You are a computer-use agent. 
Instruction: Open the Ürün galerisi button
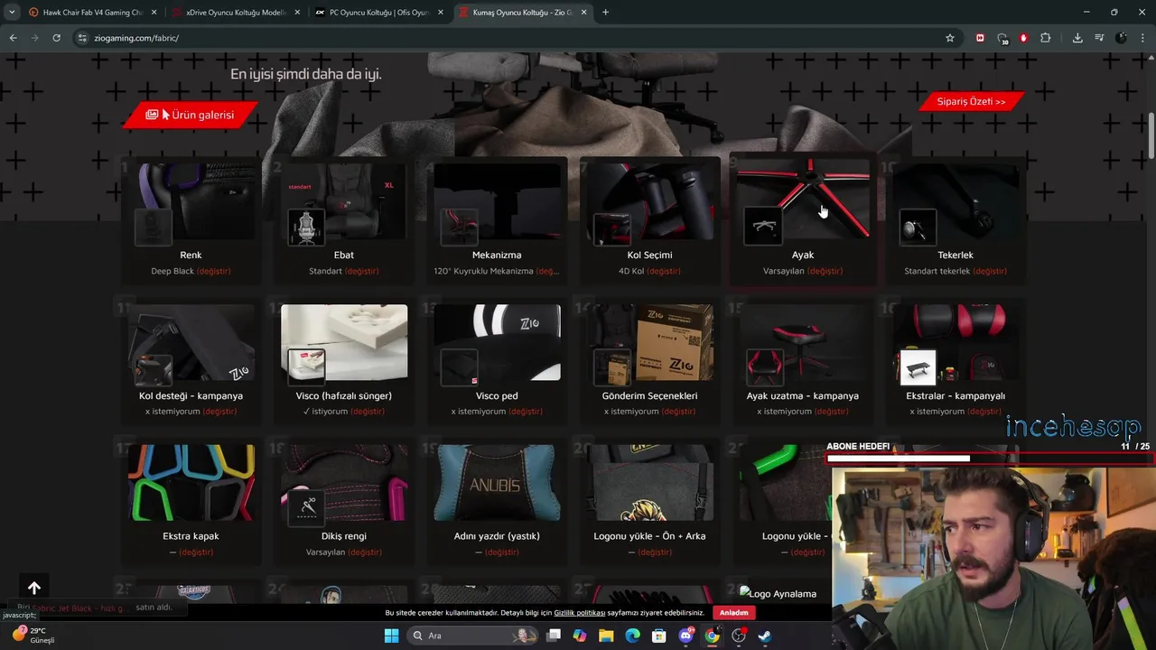tap(191, 115)
